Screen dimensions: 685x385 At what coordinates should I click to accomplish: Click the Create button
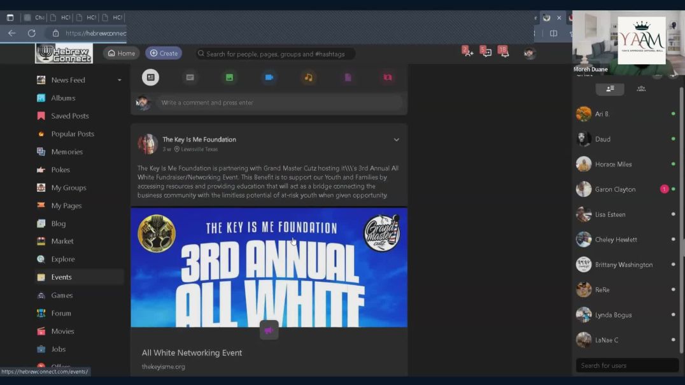(164, 54)
